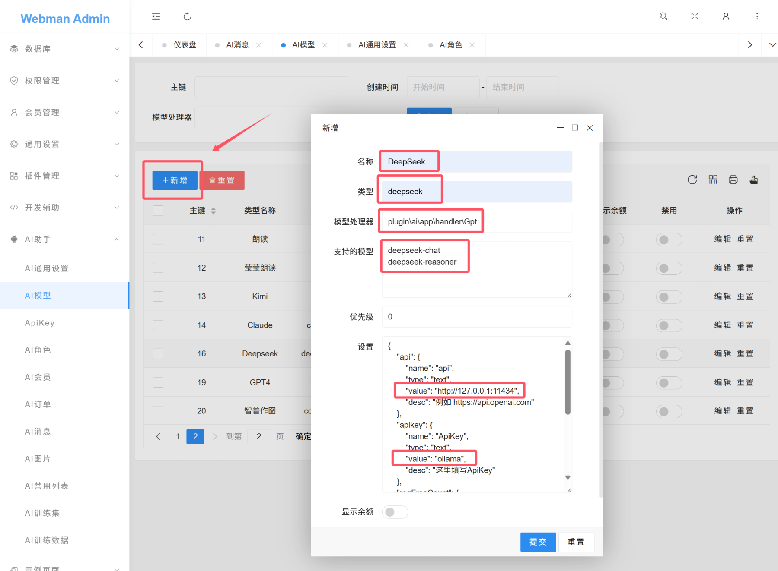
Task: Check the row checkbox for 莹莹朗读
Action: tap(158, 268)
